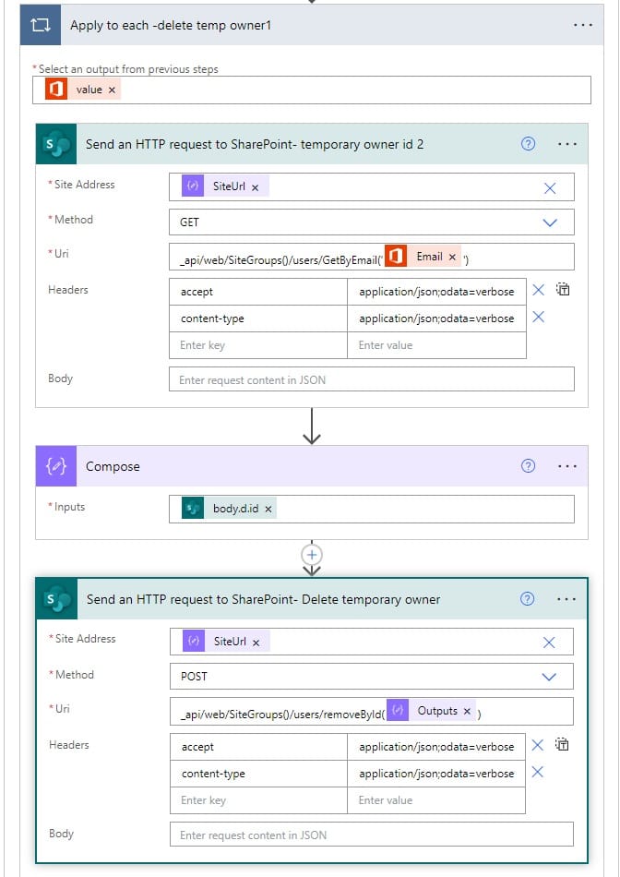The image size is (620, 877).
Task: Delete content-type header in Delete temporary owner
Action: click(x=537, y=772)
